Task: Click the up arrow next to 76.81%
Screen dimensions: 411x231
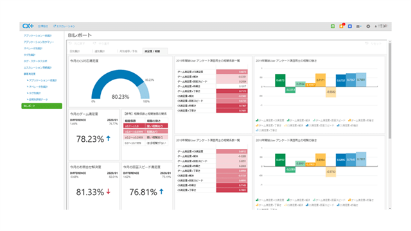Action: pyautogui.click(x=161, y=192)
